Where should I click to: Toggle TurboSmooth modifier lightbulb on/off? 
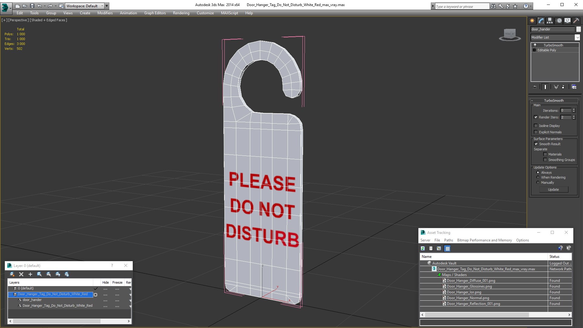click(x=535, y=45)
